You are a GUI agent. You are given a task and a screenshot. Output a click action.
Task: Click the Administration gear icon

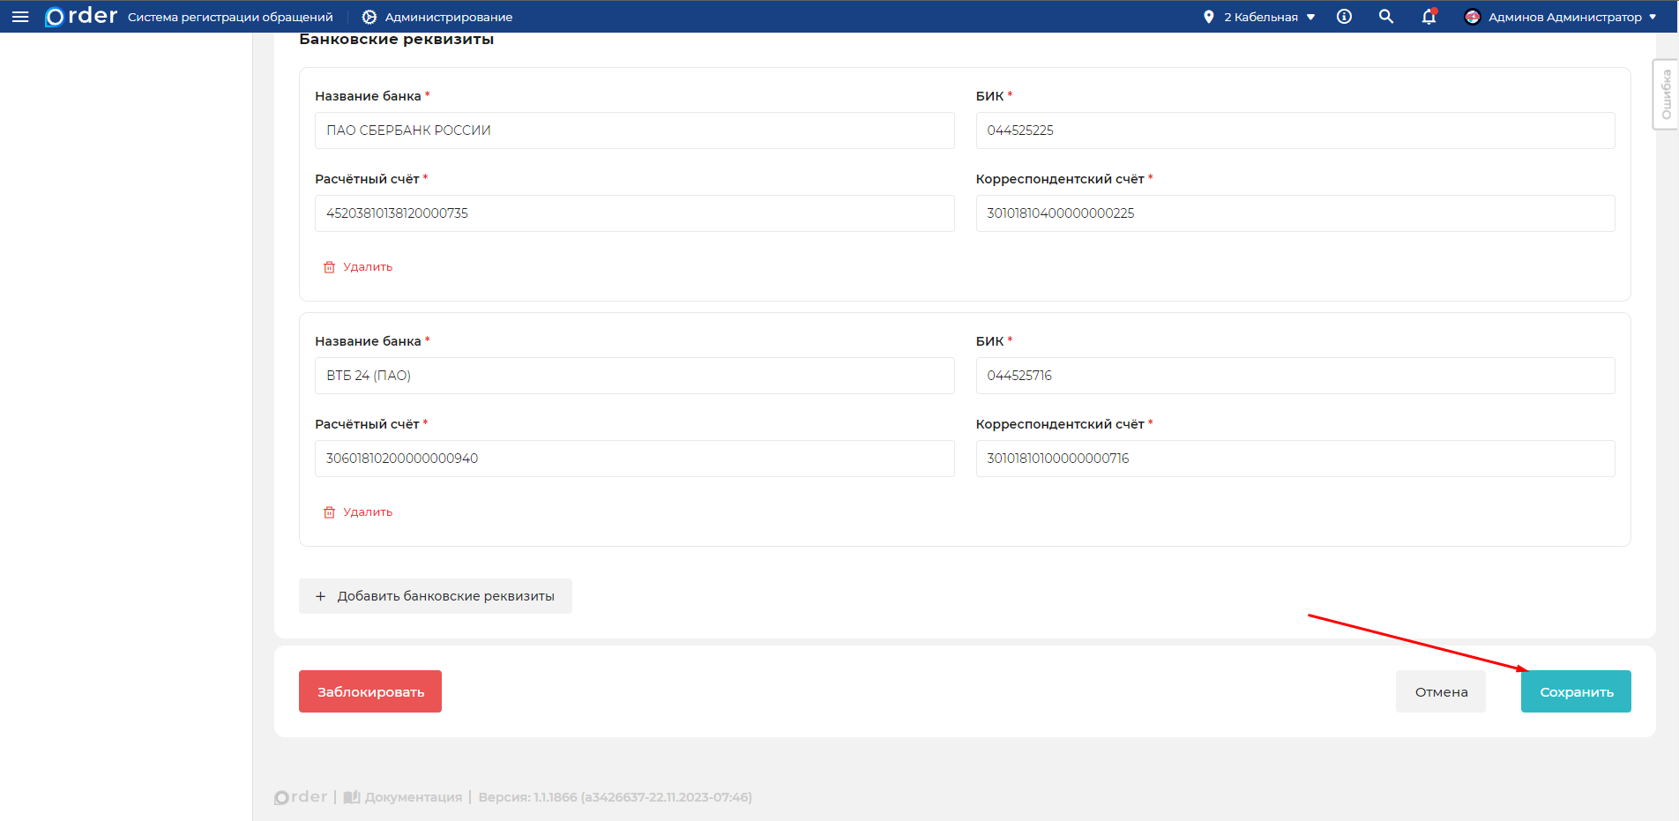coord(369,17)
